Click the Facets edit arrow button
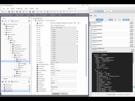The image size is (135, 101). (75, 23)
